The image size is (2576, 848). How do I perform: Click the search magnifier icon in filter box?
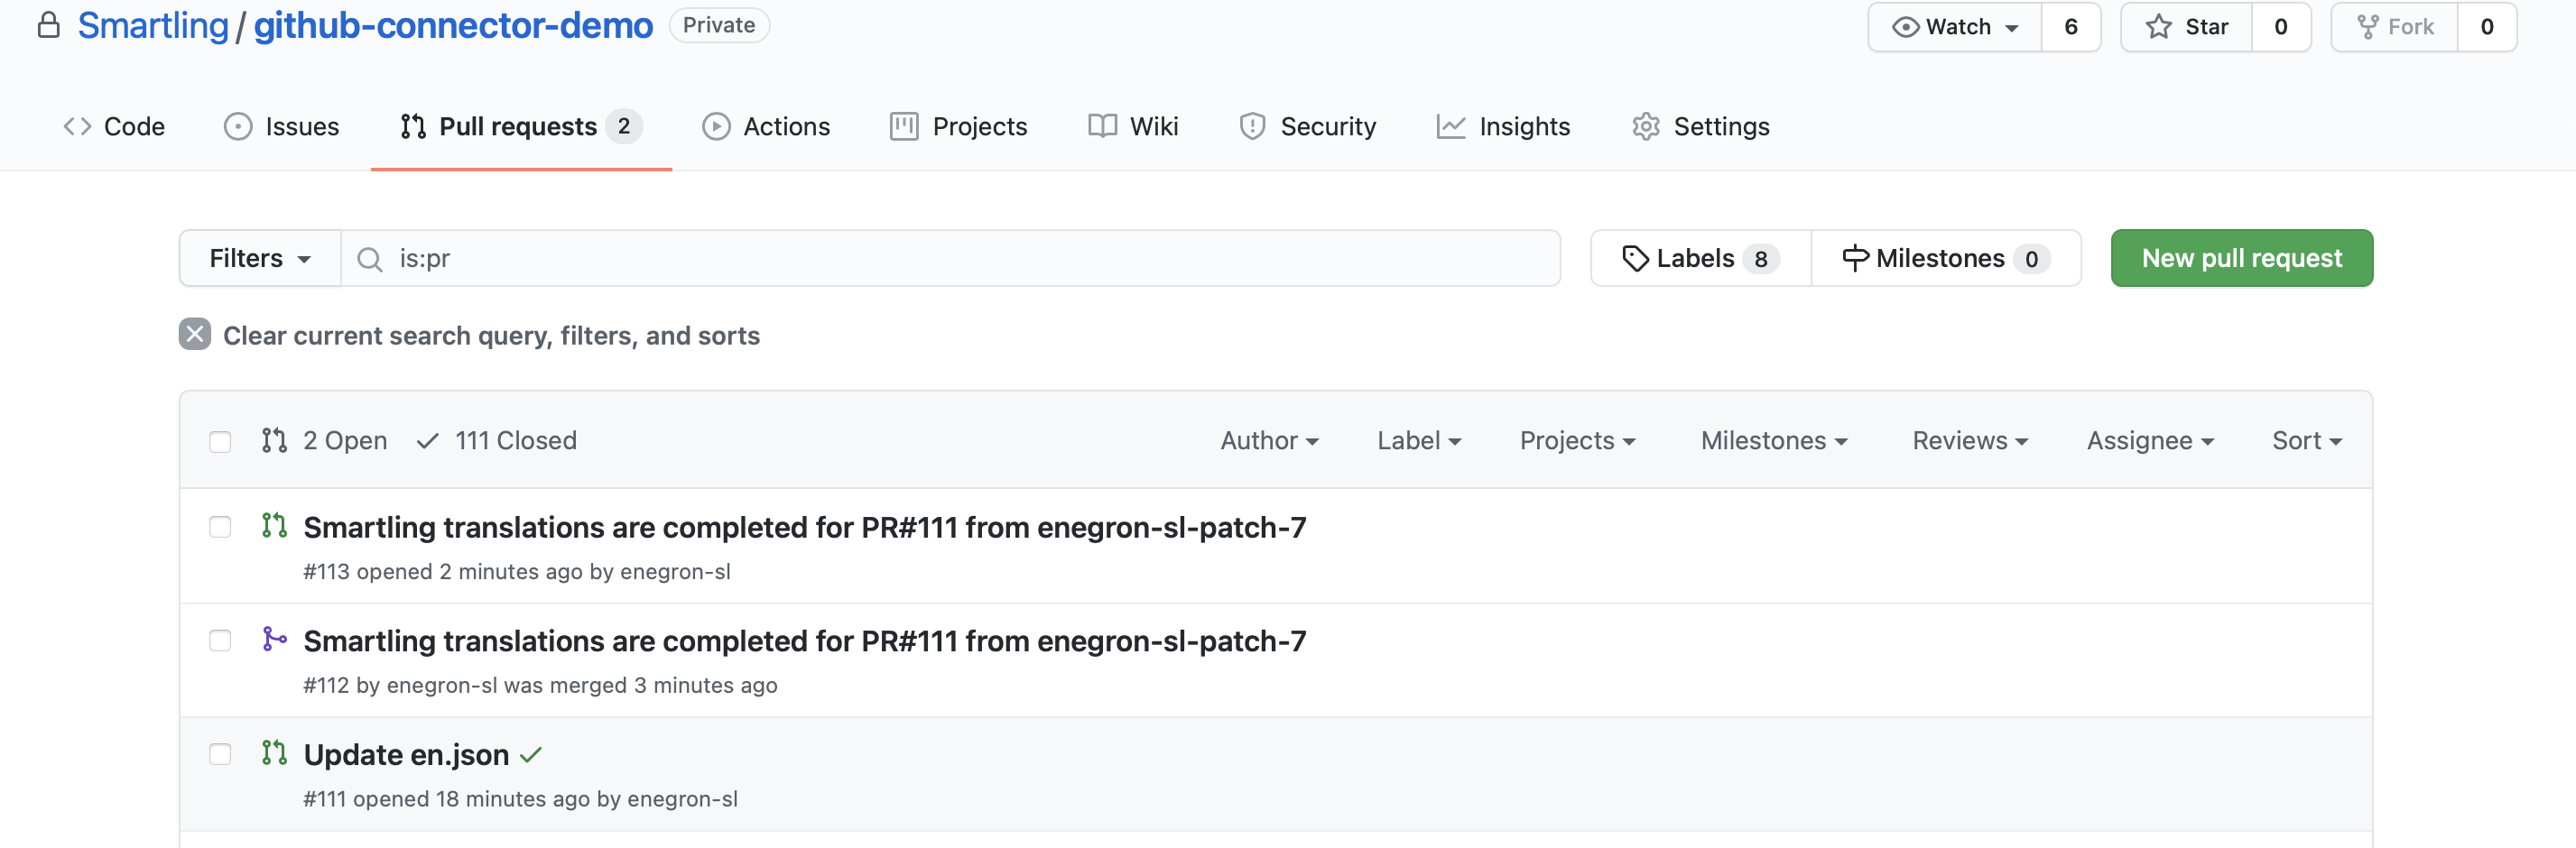pyautogui.click(x=370, y=259)
